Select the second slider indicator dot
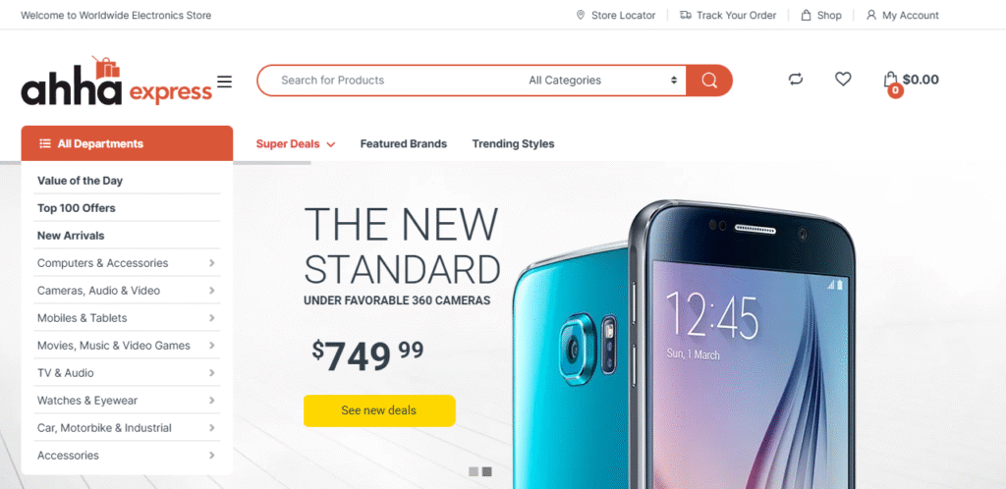Screen dimensions: 1006x489 pyautogui.click(x=487, y=471)
